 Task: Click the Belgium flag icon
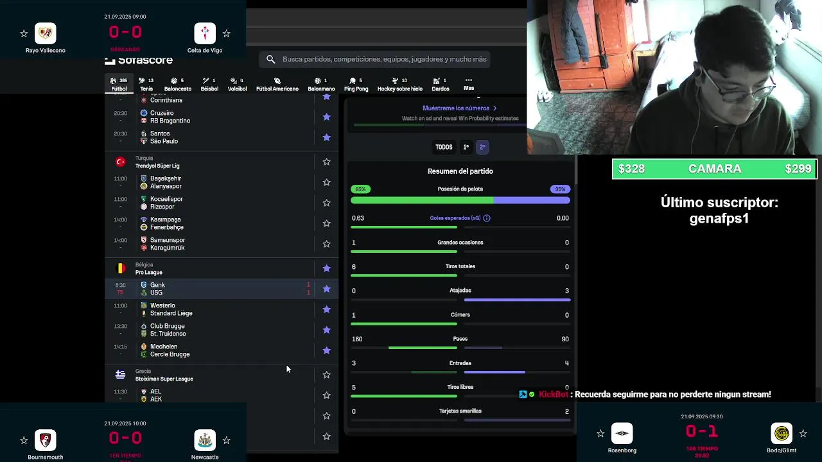click(120, 268)
